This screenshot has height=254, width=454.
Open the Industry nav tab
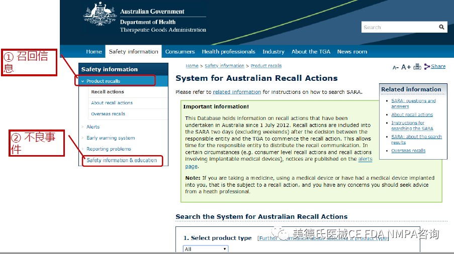click(273, 52)
